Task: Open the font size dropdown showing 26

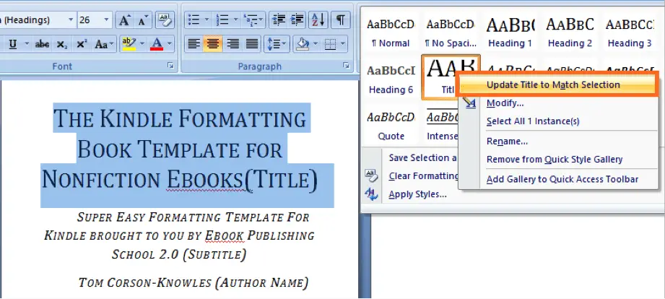Action: 106,20
